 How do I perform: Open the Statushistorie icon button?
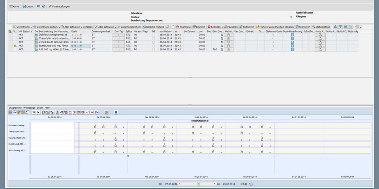click(313, 27)
